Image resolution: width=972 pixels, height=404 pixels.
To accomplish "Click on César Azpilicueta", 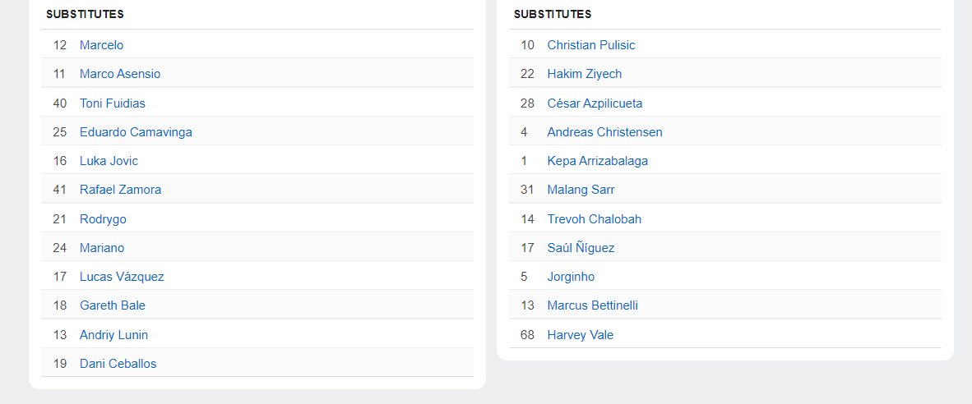I will point(595,103).
